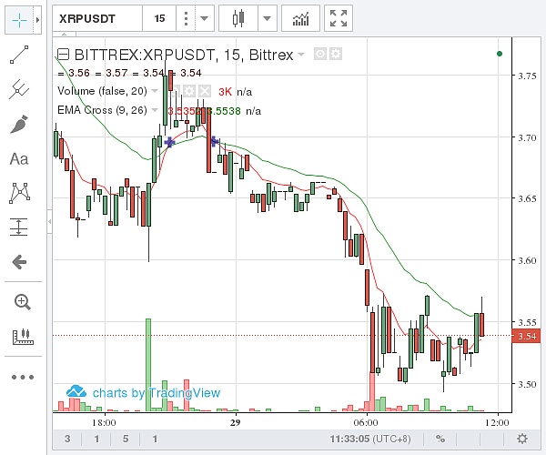Click the green market status dot
The image size is (546, 455).
tap(500, 54)
